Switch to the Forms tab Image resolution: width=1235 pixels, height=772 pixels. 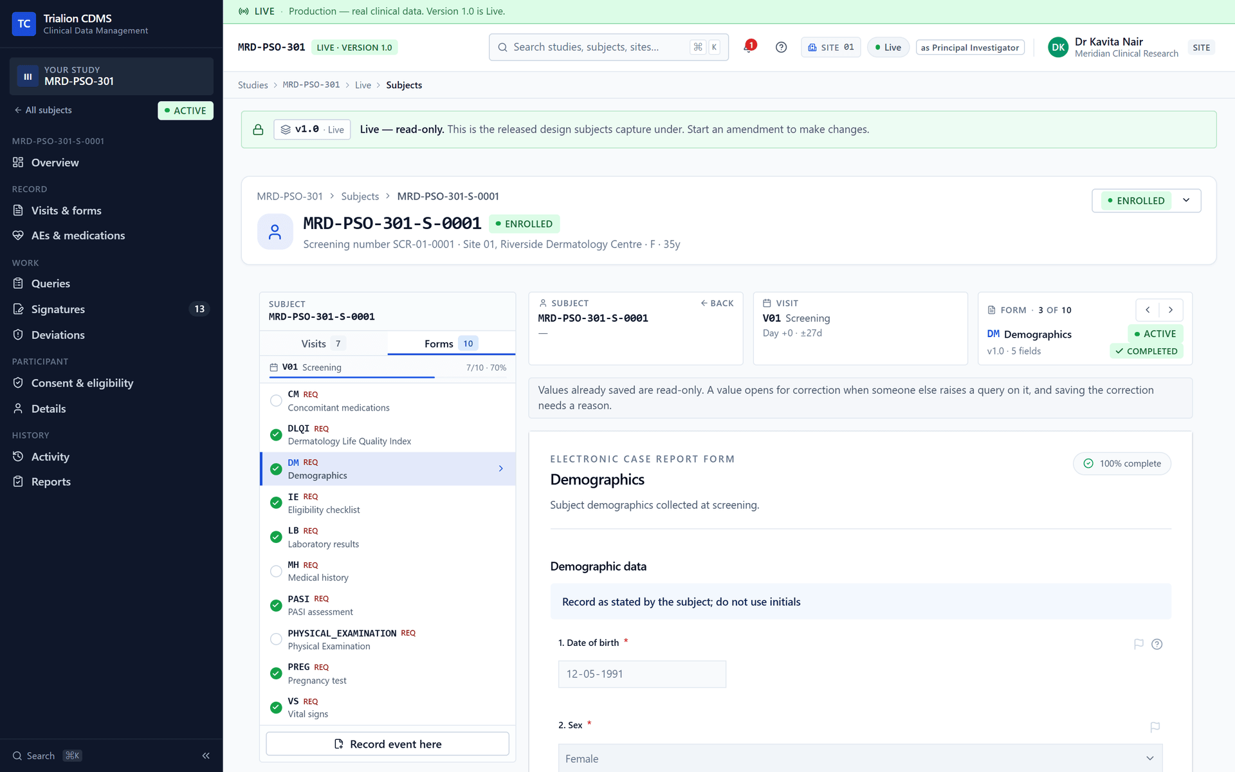[451, 344]
